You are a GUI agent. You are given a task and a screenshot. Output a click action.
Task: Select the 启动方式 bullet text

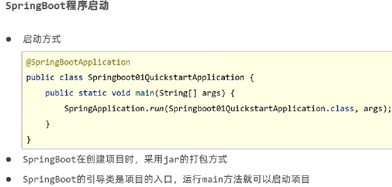click(42, 39)
